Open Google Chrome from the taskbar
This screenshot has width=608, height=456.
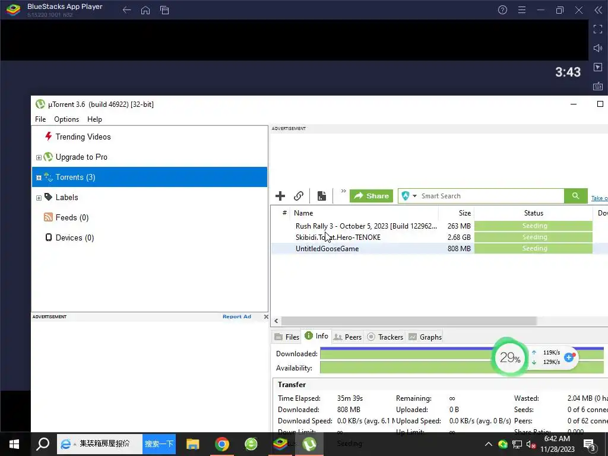[x=222, y=444]
